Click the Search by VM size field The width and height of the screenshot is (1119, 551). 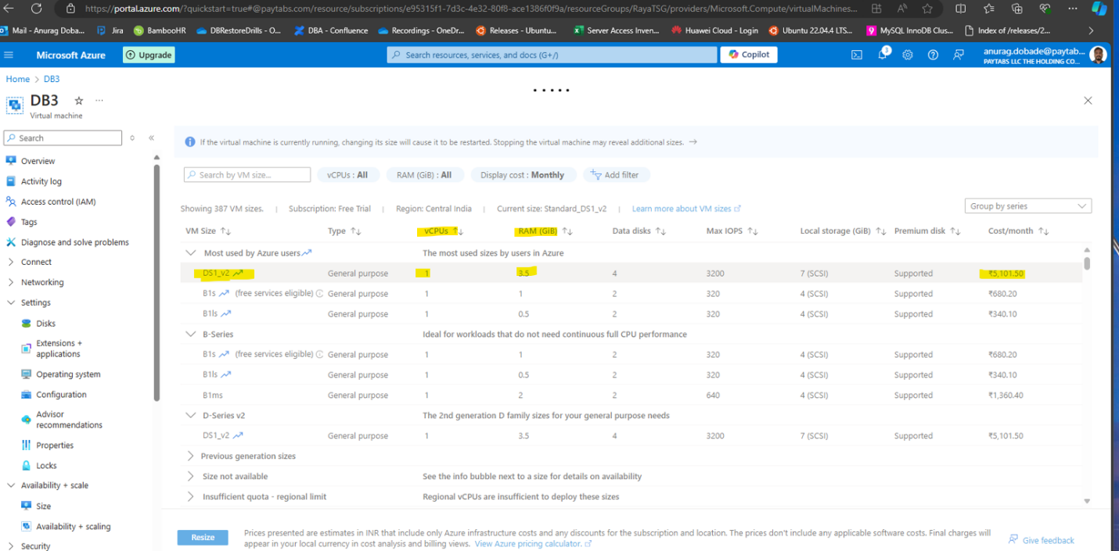click(x=247, y=175)
